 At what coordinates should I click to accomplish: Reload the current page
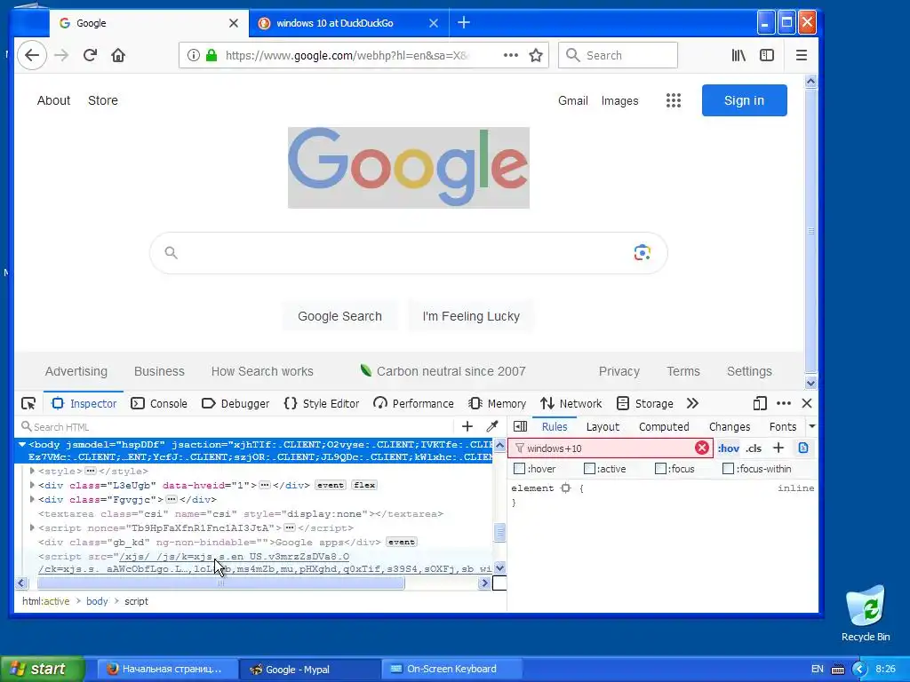tap(90, 55)
